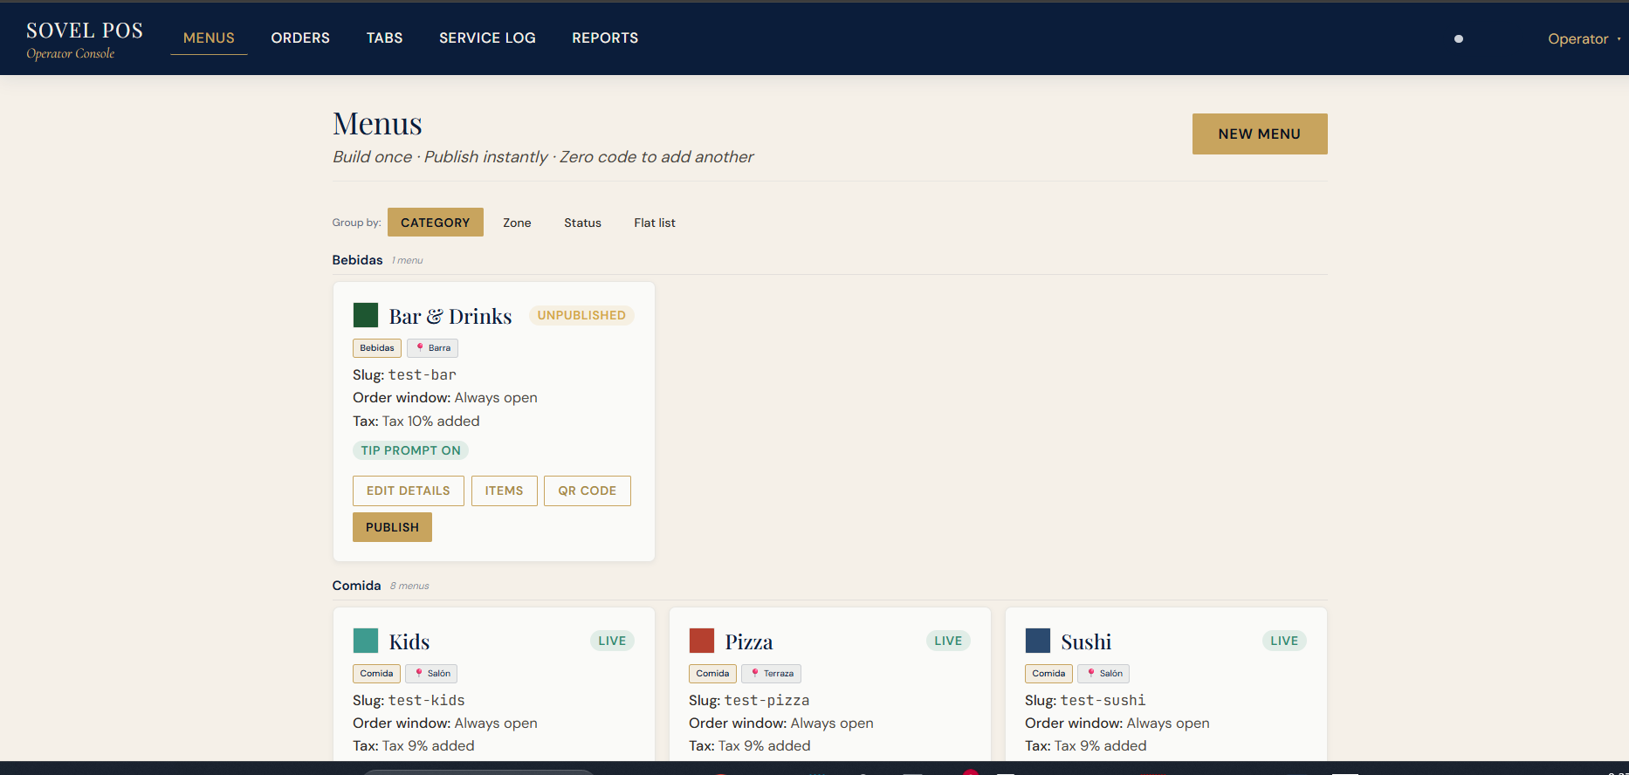The width and height of the screenshot is (1629, 775).
Task: Click Bar & Drinks green color swatch
Action: [x=366, y=315]
